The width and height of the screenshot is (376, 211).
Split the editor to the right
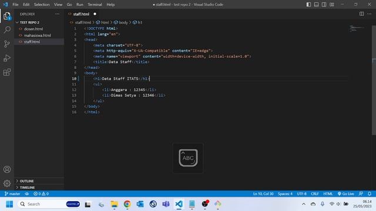click(361, 14)
